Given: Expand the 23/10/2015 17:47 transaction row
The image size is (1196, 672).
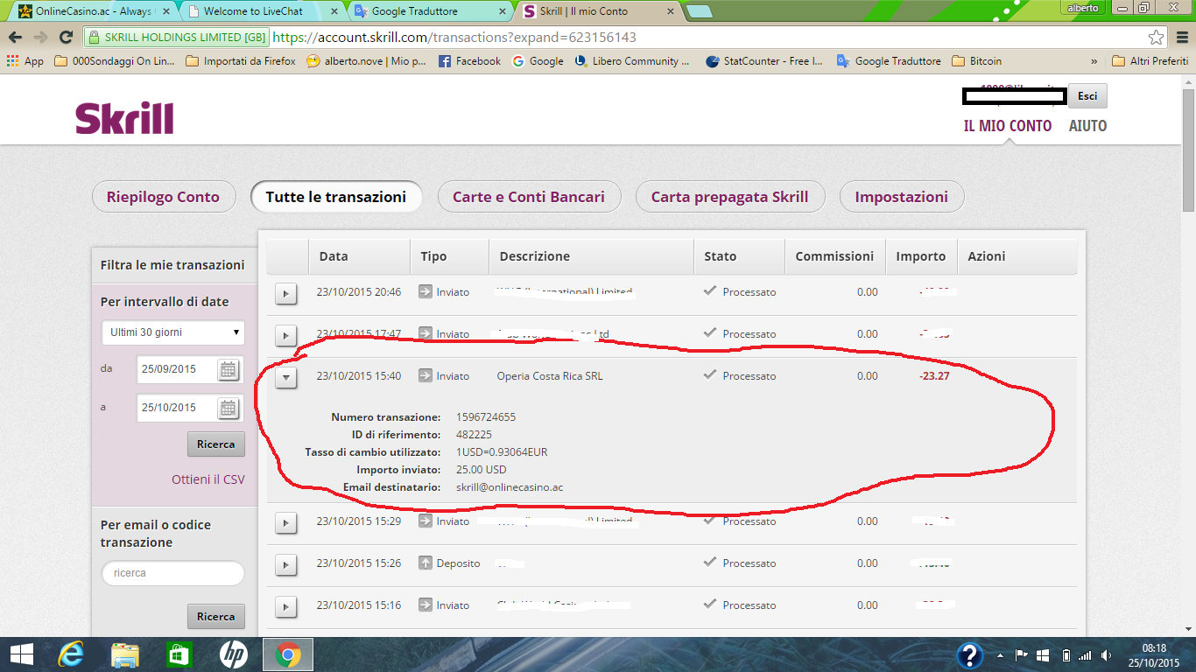Looking at the screenshot, I should [286, 335].
